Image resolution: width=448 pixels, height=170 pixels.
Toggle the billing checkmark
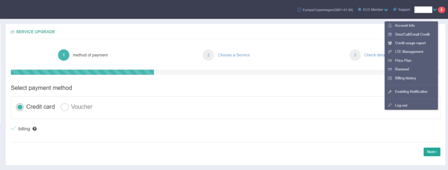[13, 129]
